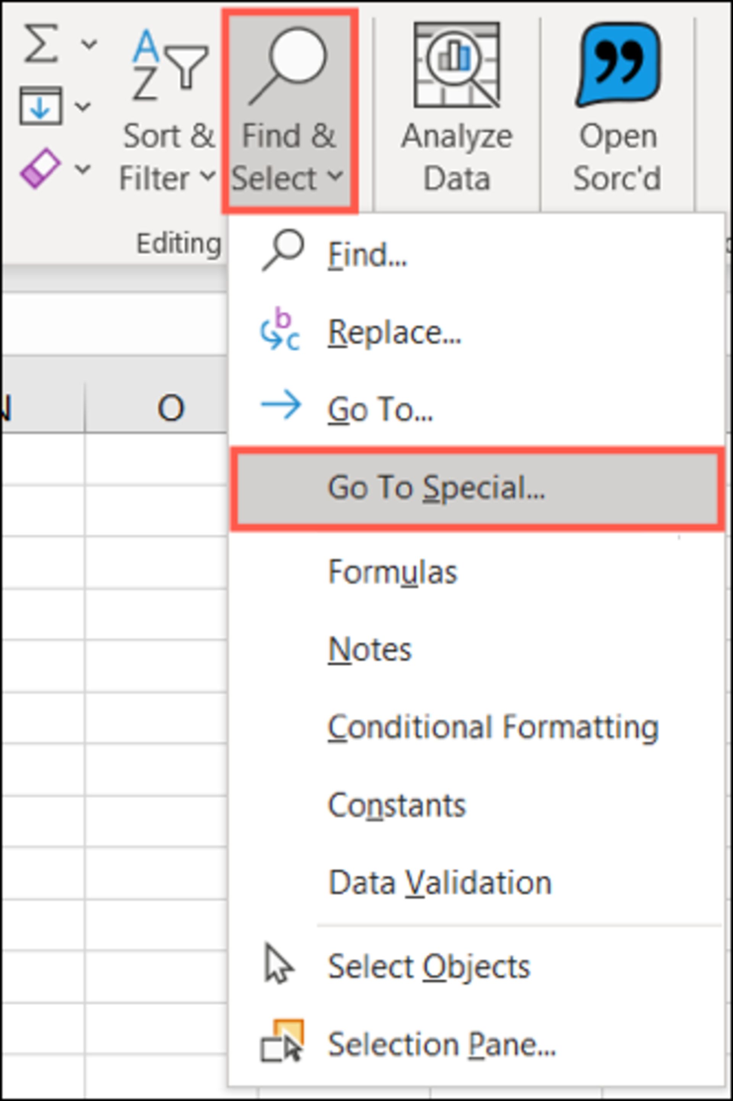Viewport: 733px width, 1101px height.
Task: Click the Fill down arrow icon
Action: pyautogui.click(x=41, y=106)
